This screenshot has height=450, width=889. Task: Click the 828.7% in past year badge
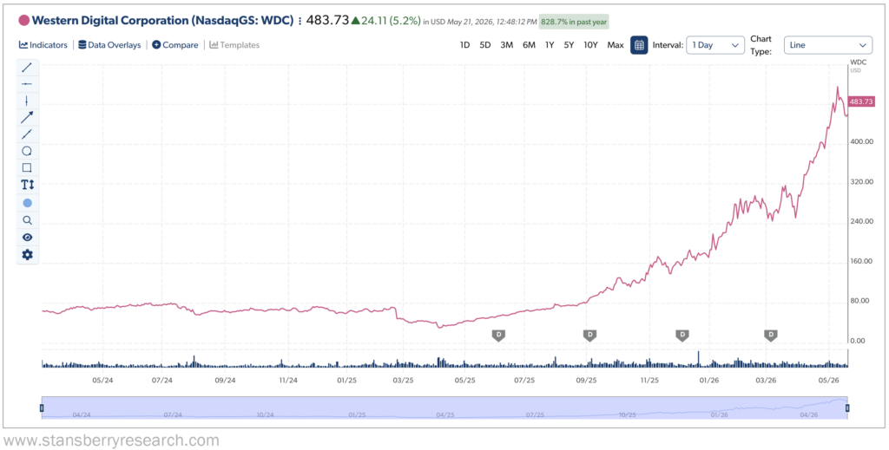point(575,21)
